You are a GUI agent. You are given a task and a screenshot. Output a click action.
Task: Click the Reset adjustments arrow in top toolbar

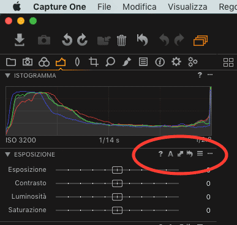[x=142, y=40]
